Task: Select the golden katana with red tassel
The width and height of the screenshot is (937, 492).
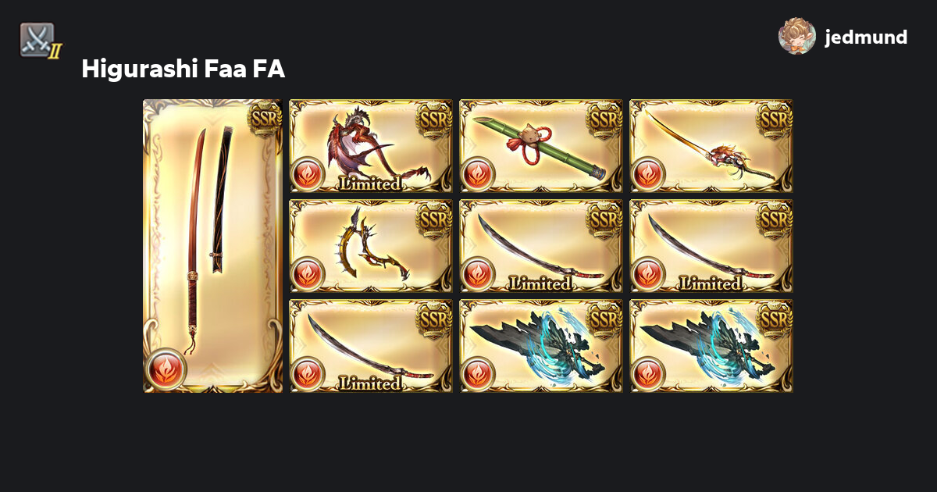Action: pyautogui.click(x=711, y=145)
